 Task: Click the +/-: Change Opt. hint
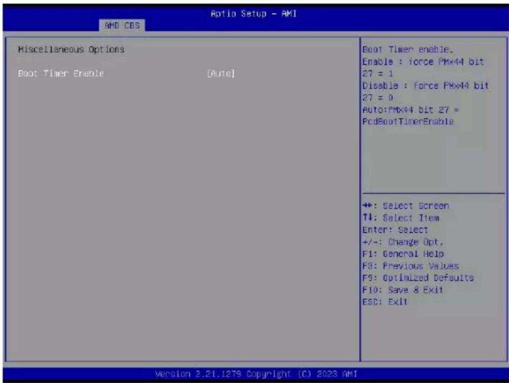click(x=403, y=242)
